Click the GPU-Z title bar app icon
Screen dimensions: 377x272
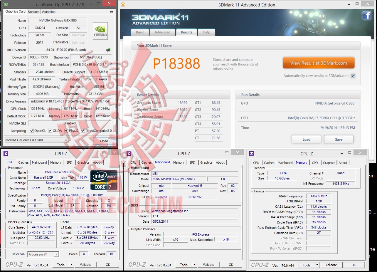tap(6, 4)
